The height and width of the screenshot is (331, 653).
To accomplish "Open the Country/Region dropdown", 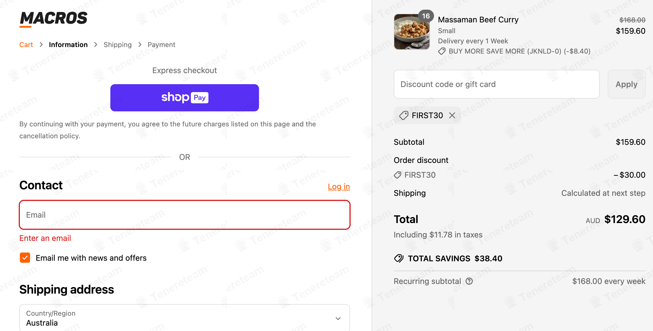I will click(184, 318).
